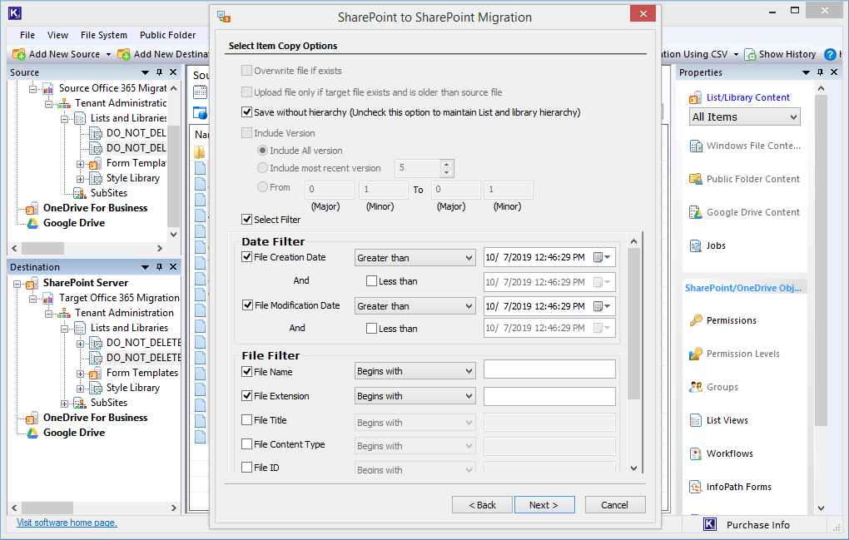The image size is (849, 540).
Task: Expand Form Templates node in Destination tree
Action: pos(80,374)
